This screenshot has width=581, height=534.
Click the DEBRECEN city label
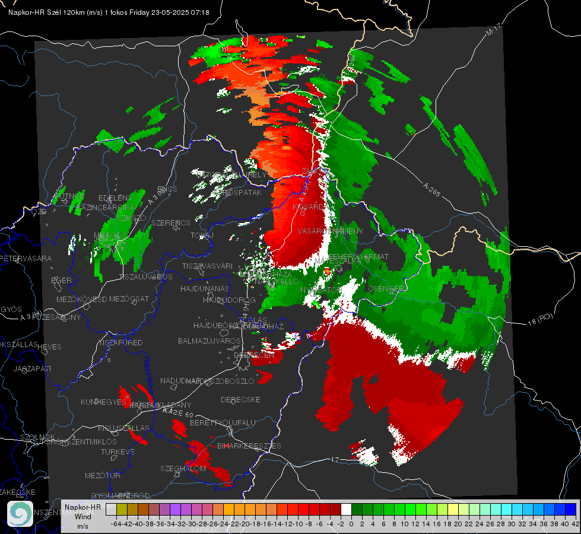point(254,355)
